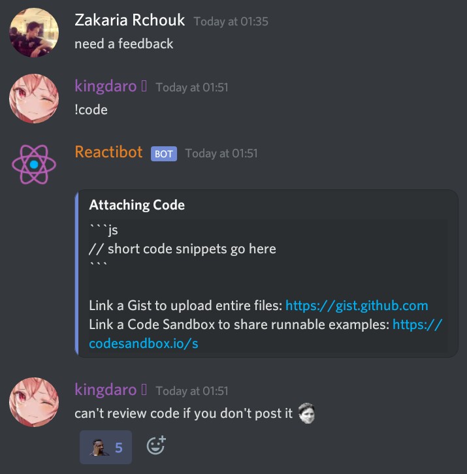The width and height of the screenshot is (467, 474).
Task: Add a reaction with the smiley plus icon
Action: (x=156, y=445)
